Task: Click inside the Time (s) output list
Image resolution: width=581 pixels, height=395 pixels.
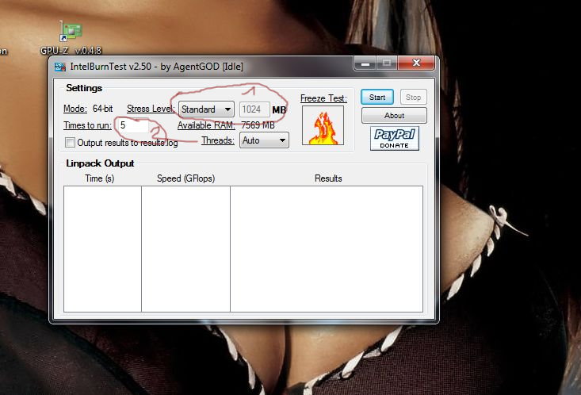Action: coord(102,249)
